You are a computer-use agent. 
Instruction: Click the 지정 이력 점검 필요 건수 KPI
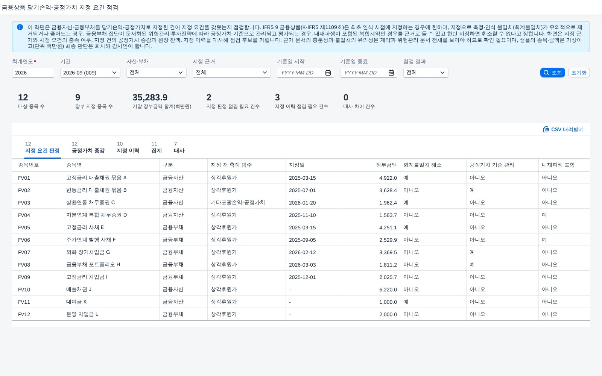pyautogui.click(x=301, y=102)
